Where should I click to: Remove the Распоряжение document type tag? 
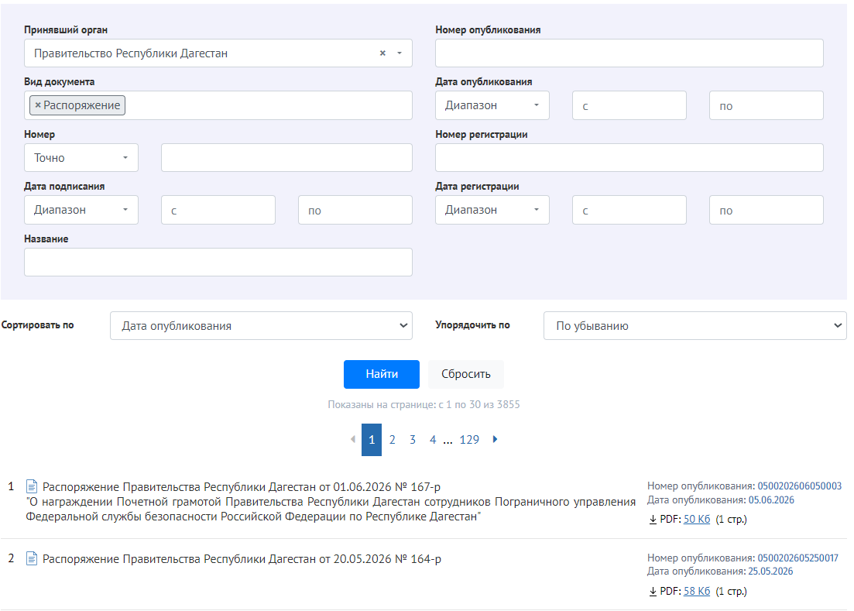click(38, 105)
